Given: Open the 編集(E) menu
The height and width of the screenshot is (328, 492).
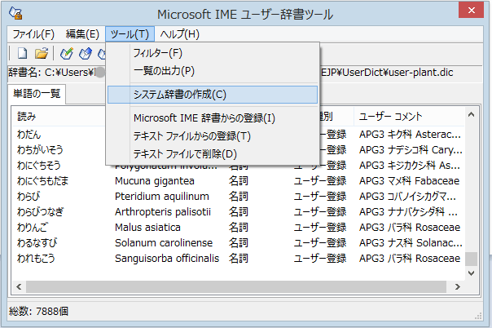Looking at the screenshot, I should [x=82, y=34].
